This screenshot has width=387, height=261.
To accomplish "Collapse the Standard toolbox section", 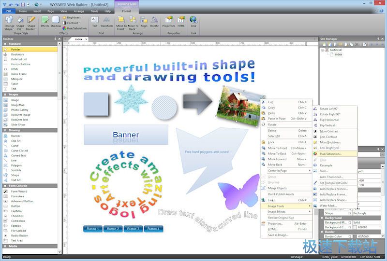I will (x=5, y=44).
